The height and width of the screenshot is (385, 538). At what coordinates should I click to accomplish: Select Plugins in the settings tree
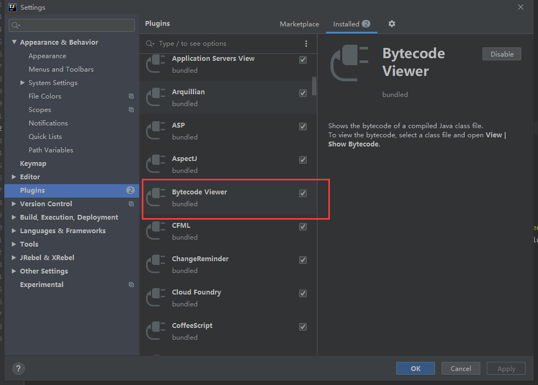[72, 190]
